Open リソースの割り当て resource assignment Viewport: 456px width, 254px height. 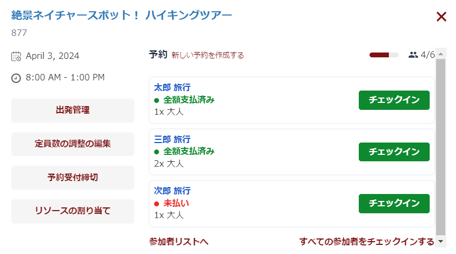click(x=73, y=211)
